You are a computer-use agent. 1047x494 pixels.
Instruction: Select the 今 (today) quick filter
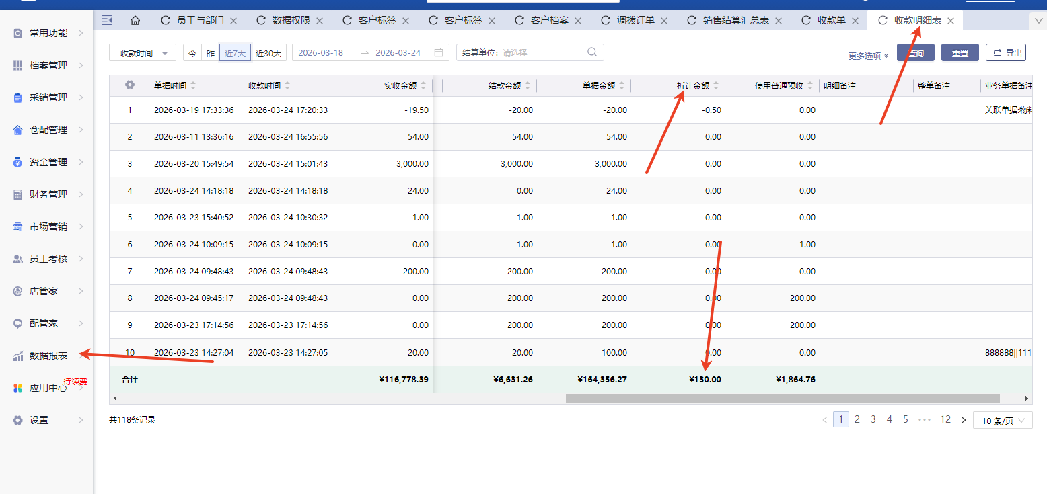pos(192,53)
